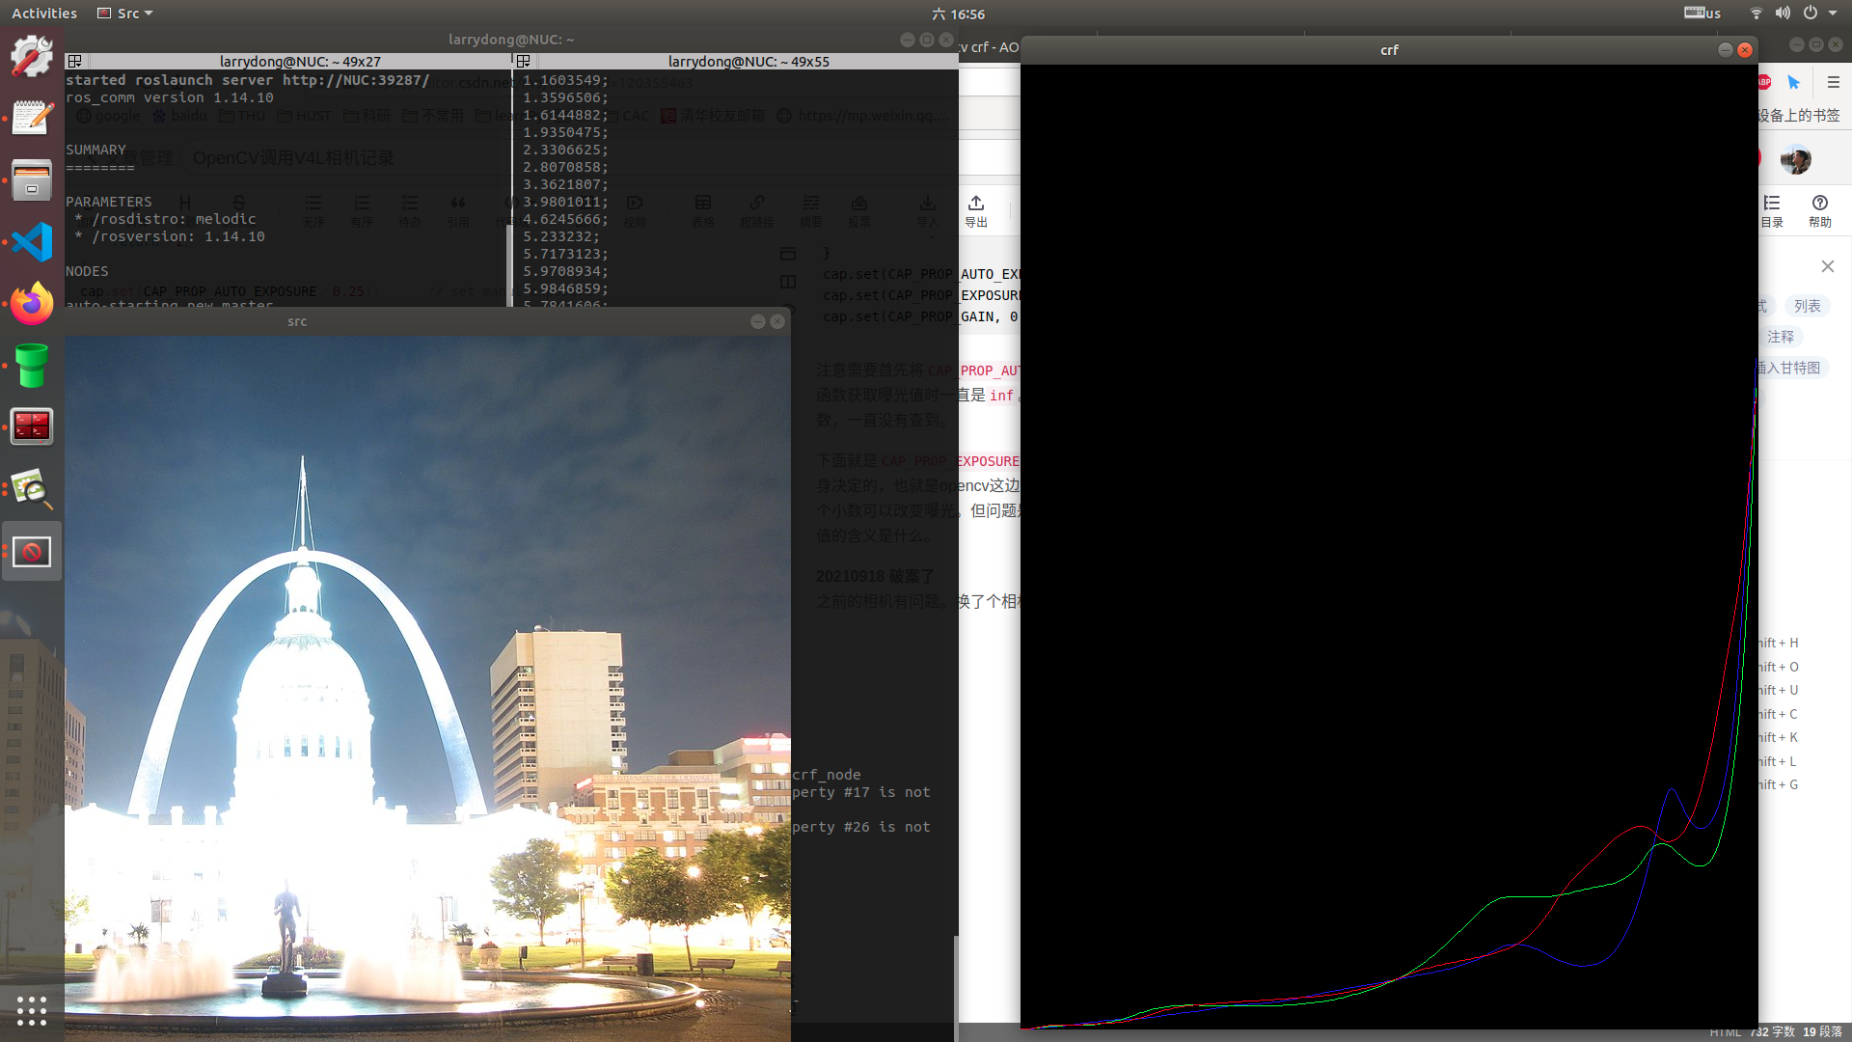Click the ABP adblock extension icon
The width and height of the screenshot is (1852, 1042).
point(1764,82)
